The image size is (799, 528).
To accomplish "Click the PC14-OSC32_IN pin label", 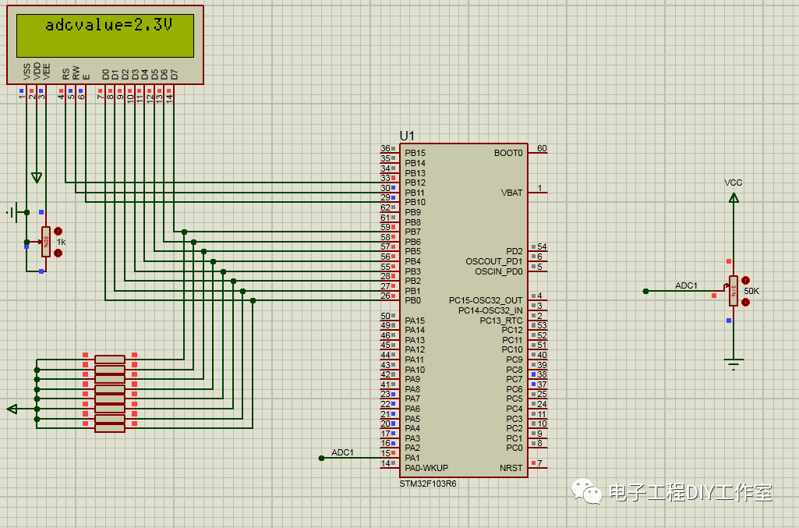I will [x=490, y=310].
